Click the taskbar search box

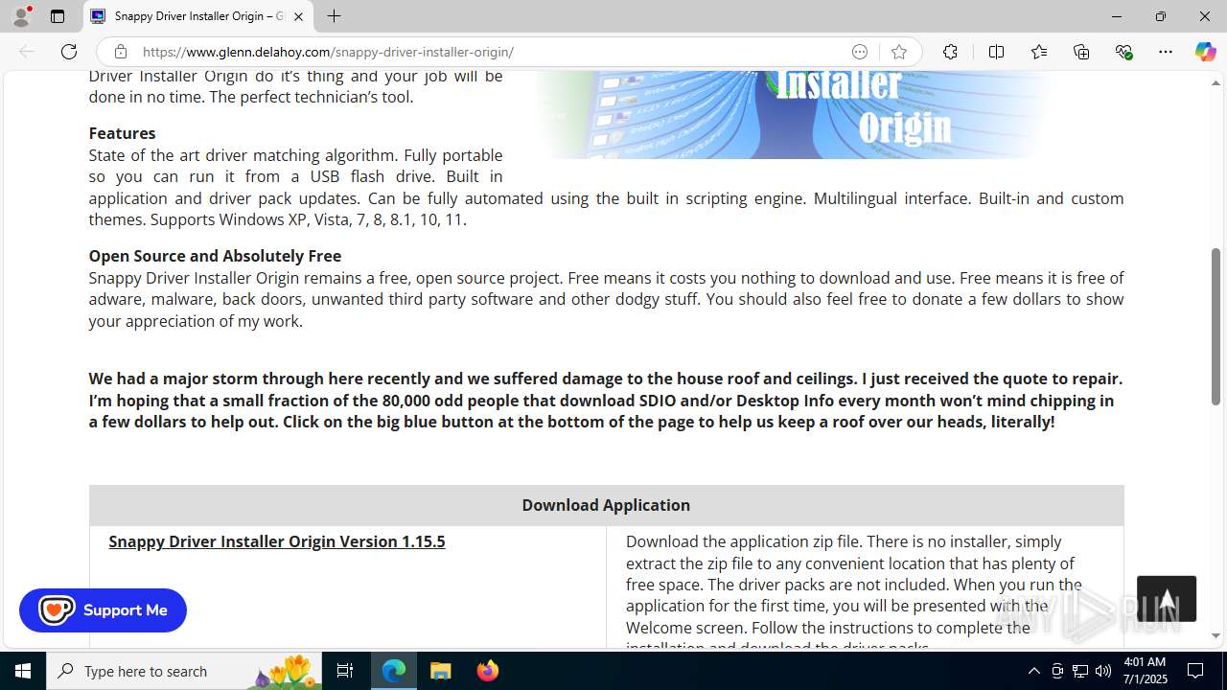184,671
